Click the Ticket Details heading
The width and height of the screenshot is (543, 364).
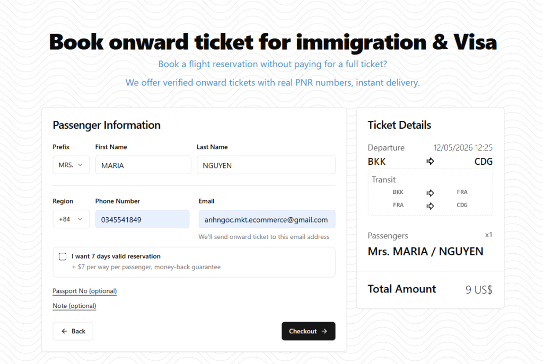tap(399, 125)
